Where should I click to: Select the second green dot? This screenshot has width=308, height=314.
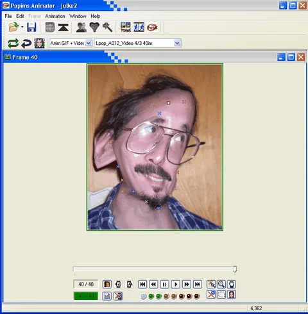click(x=158, y=296)
